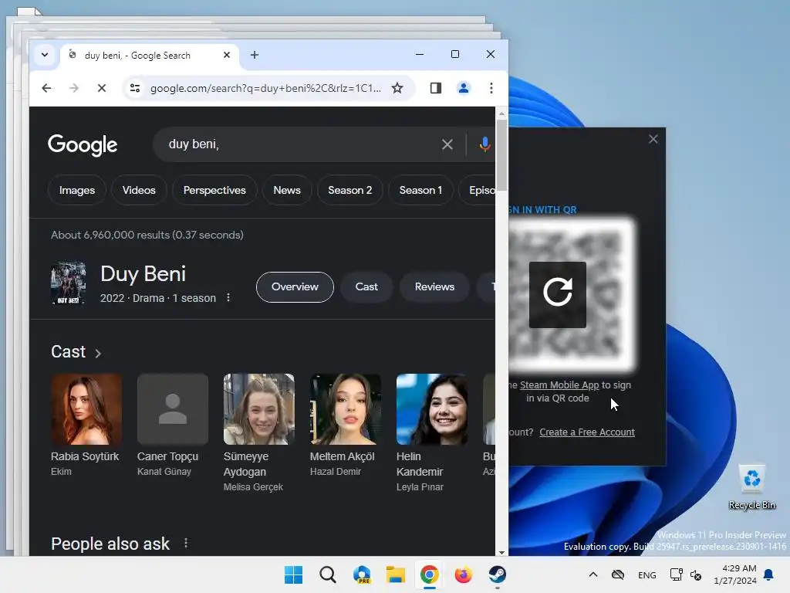
Task: Select the Videos filter chip
Action: (139, 190)
